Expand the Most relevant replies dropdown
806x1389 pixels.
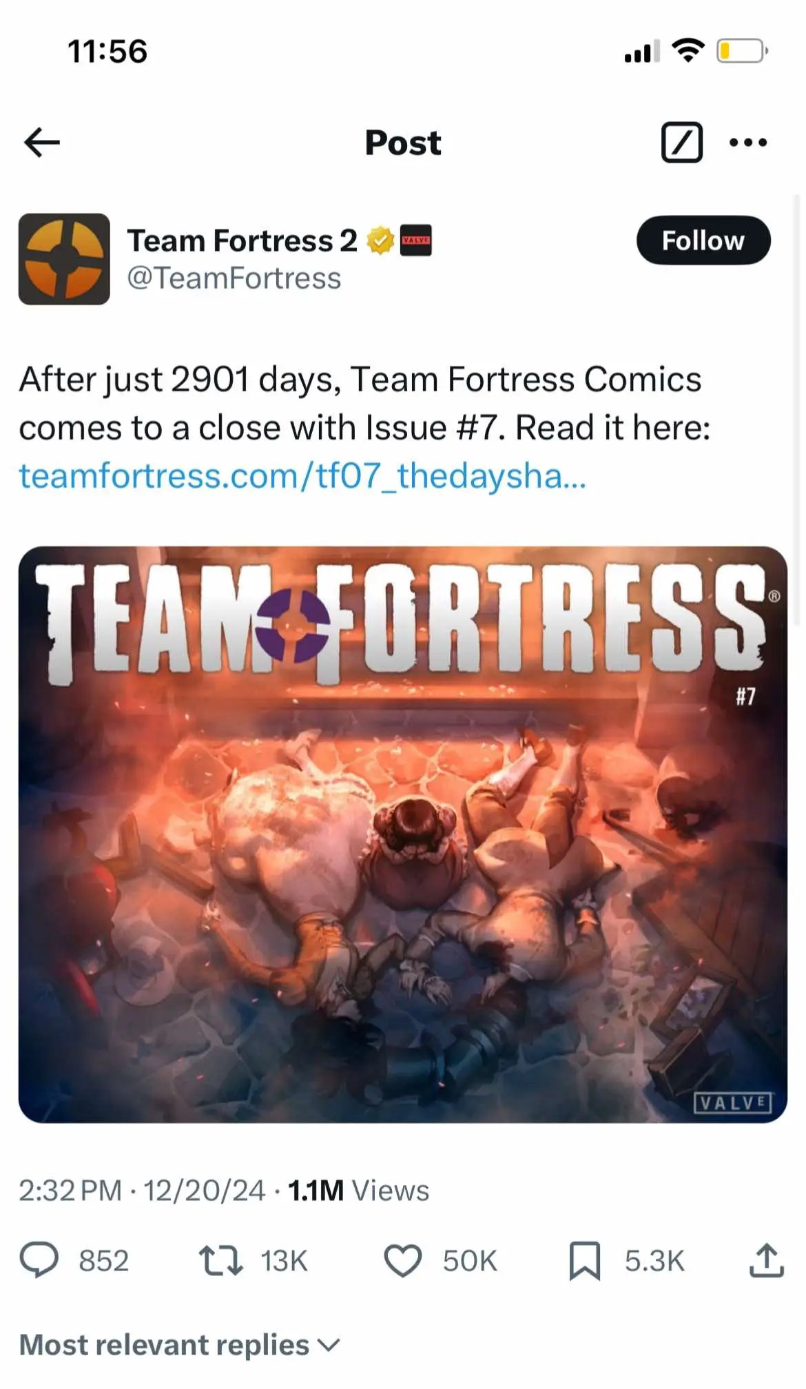click(x=180, y=1344)
